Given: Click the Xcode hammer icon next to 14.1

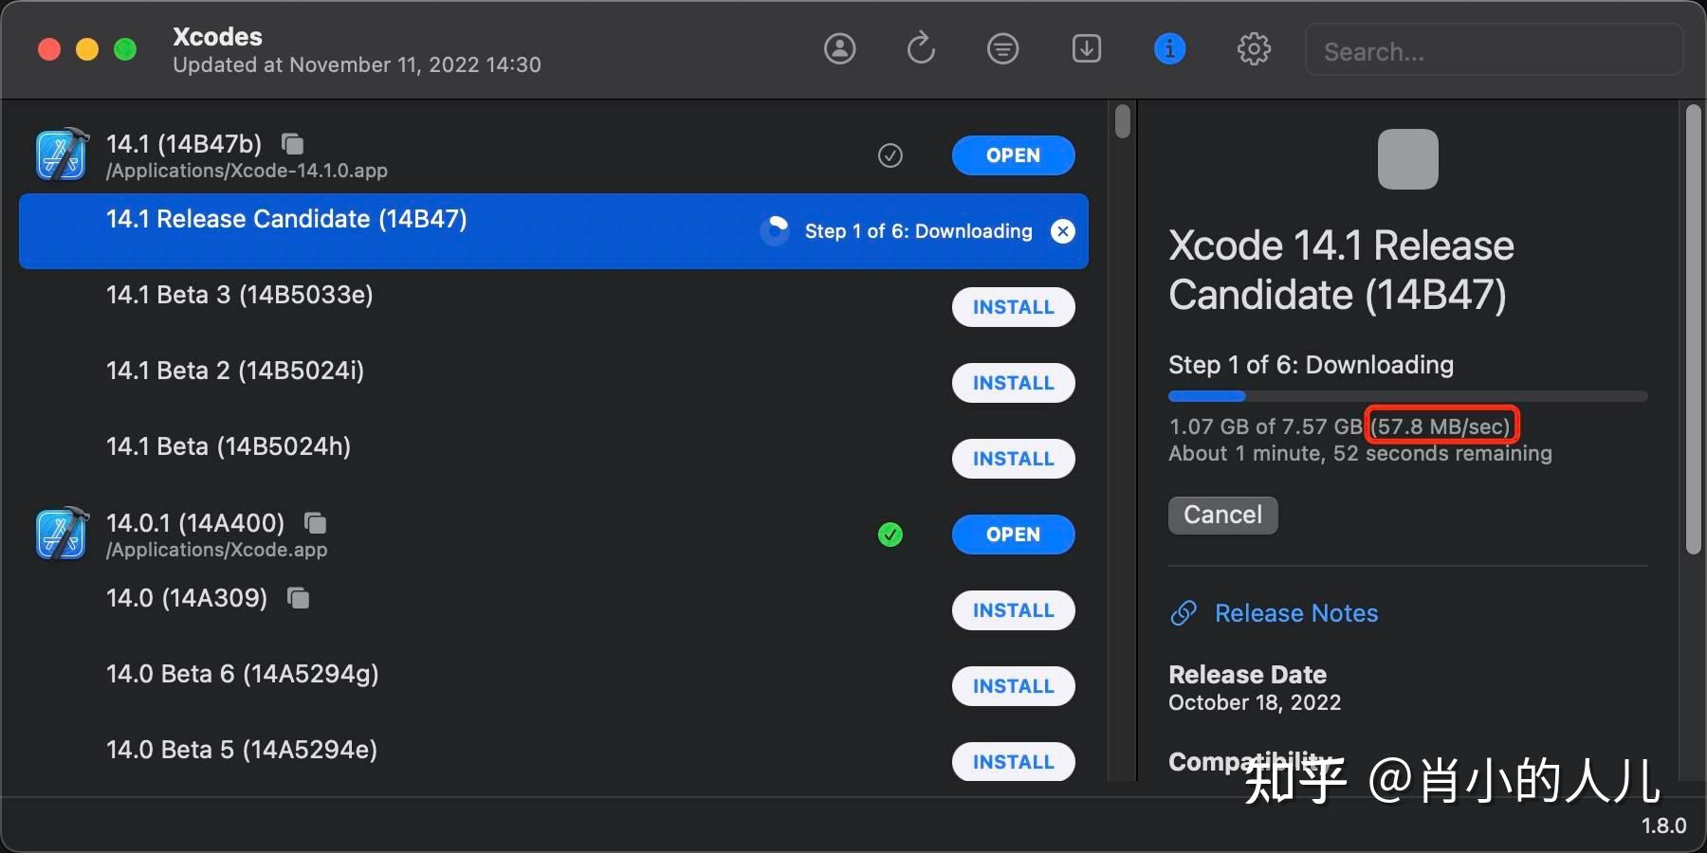Looking at the screenshot, I should pyautogui.click(x=61, y=154).
